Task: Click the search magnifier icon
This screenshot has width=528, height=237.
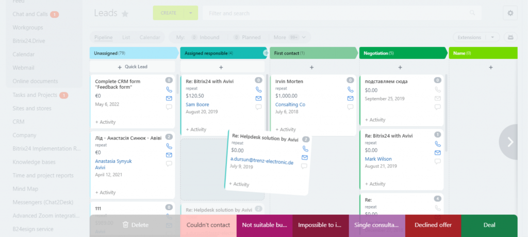Action: [x=472, y=13]
